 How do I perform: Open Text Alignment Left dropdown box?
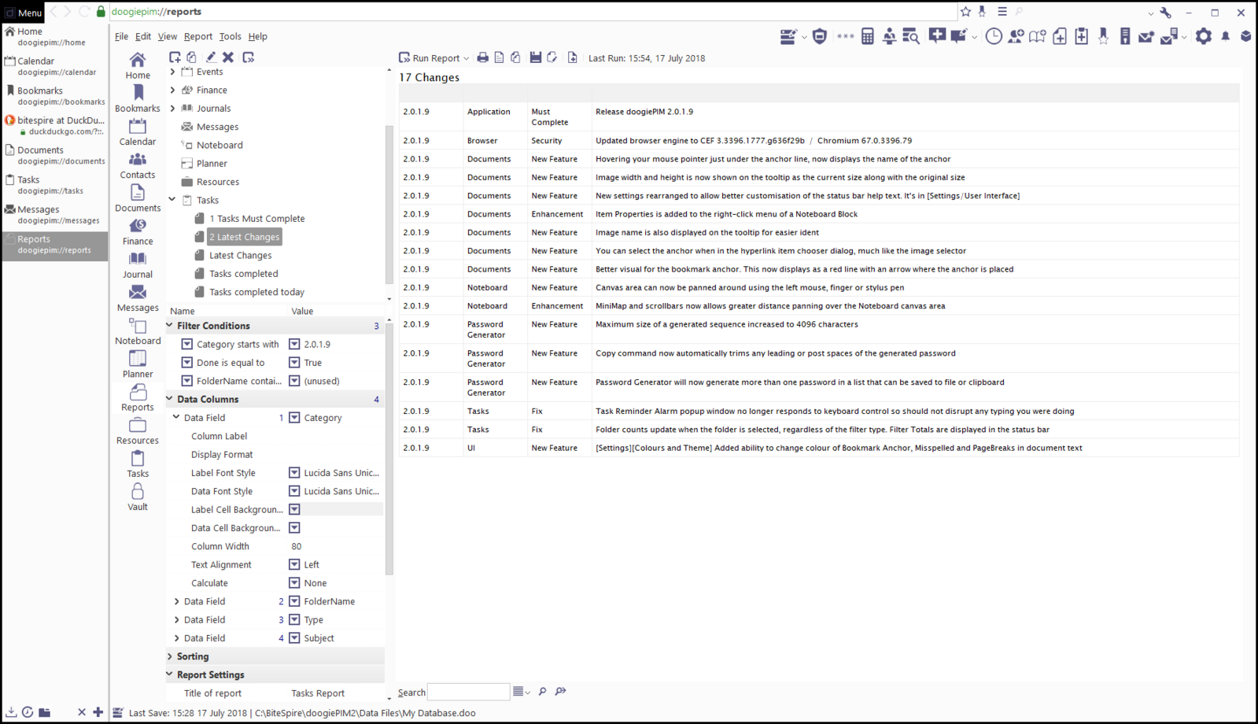pyautogui.click(x=294, y=564)
